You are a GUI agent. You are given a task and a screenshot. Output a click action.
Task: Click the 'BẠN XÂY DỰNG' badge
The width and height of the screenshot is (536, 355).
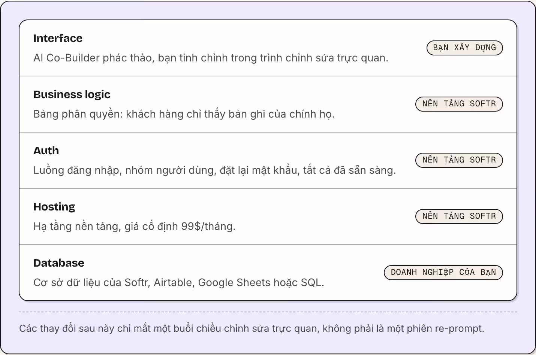pyautogui.click(x=465, y=48)
